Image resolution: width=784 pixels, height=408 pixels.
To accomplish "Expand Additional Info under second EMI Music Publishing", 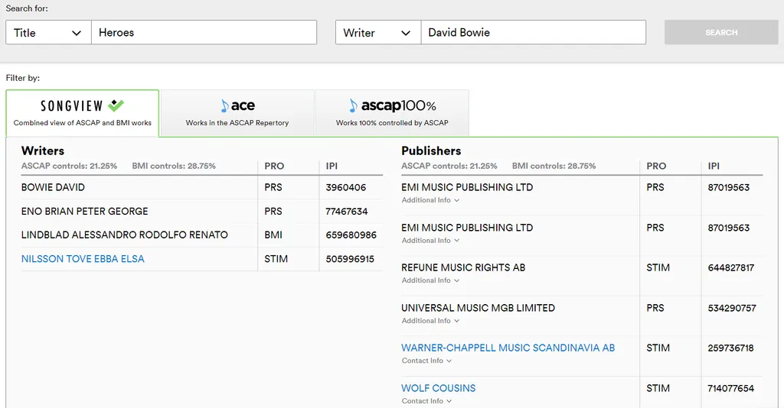I will [430, 241].
